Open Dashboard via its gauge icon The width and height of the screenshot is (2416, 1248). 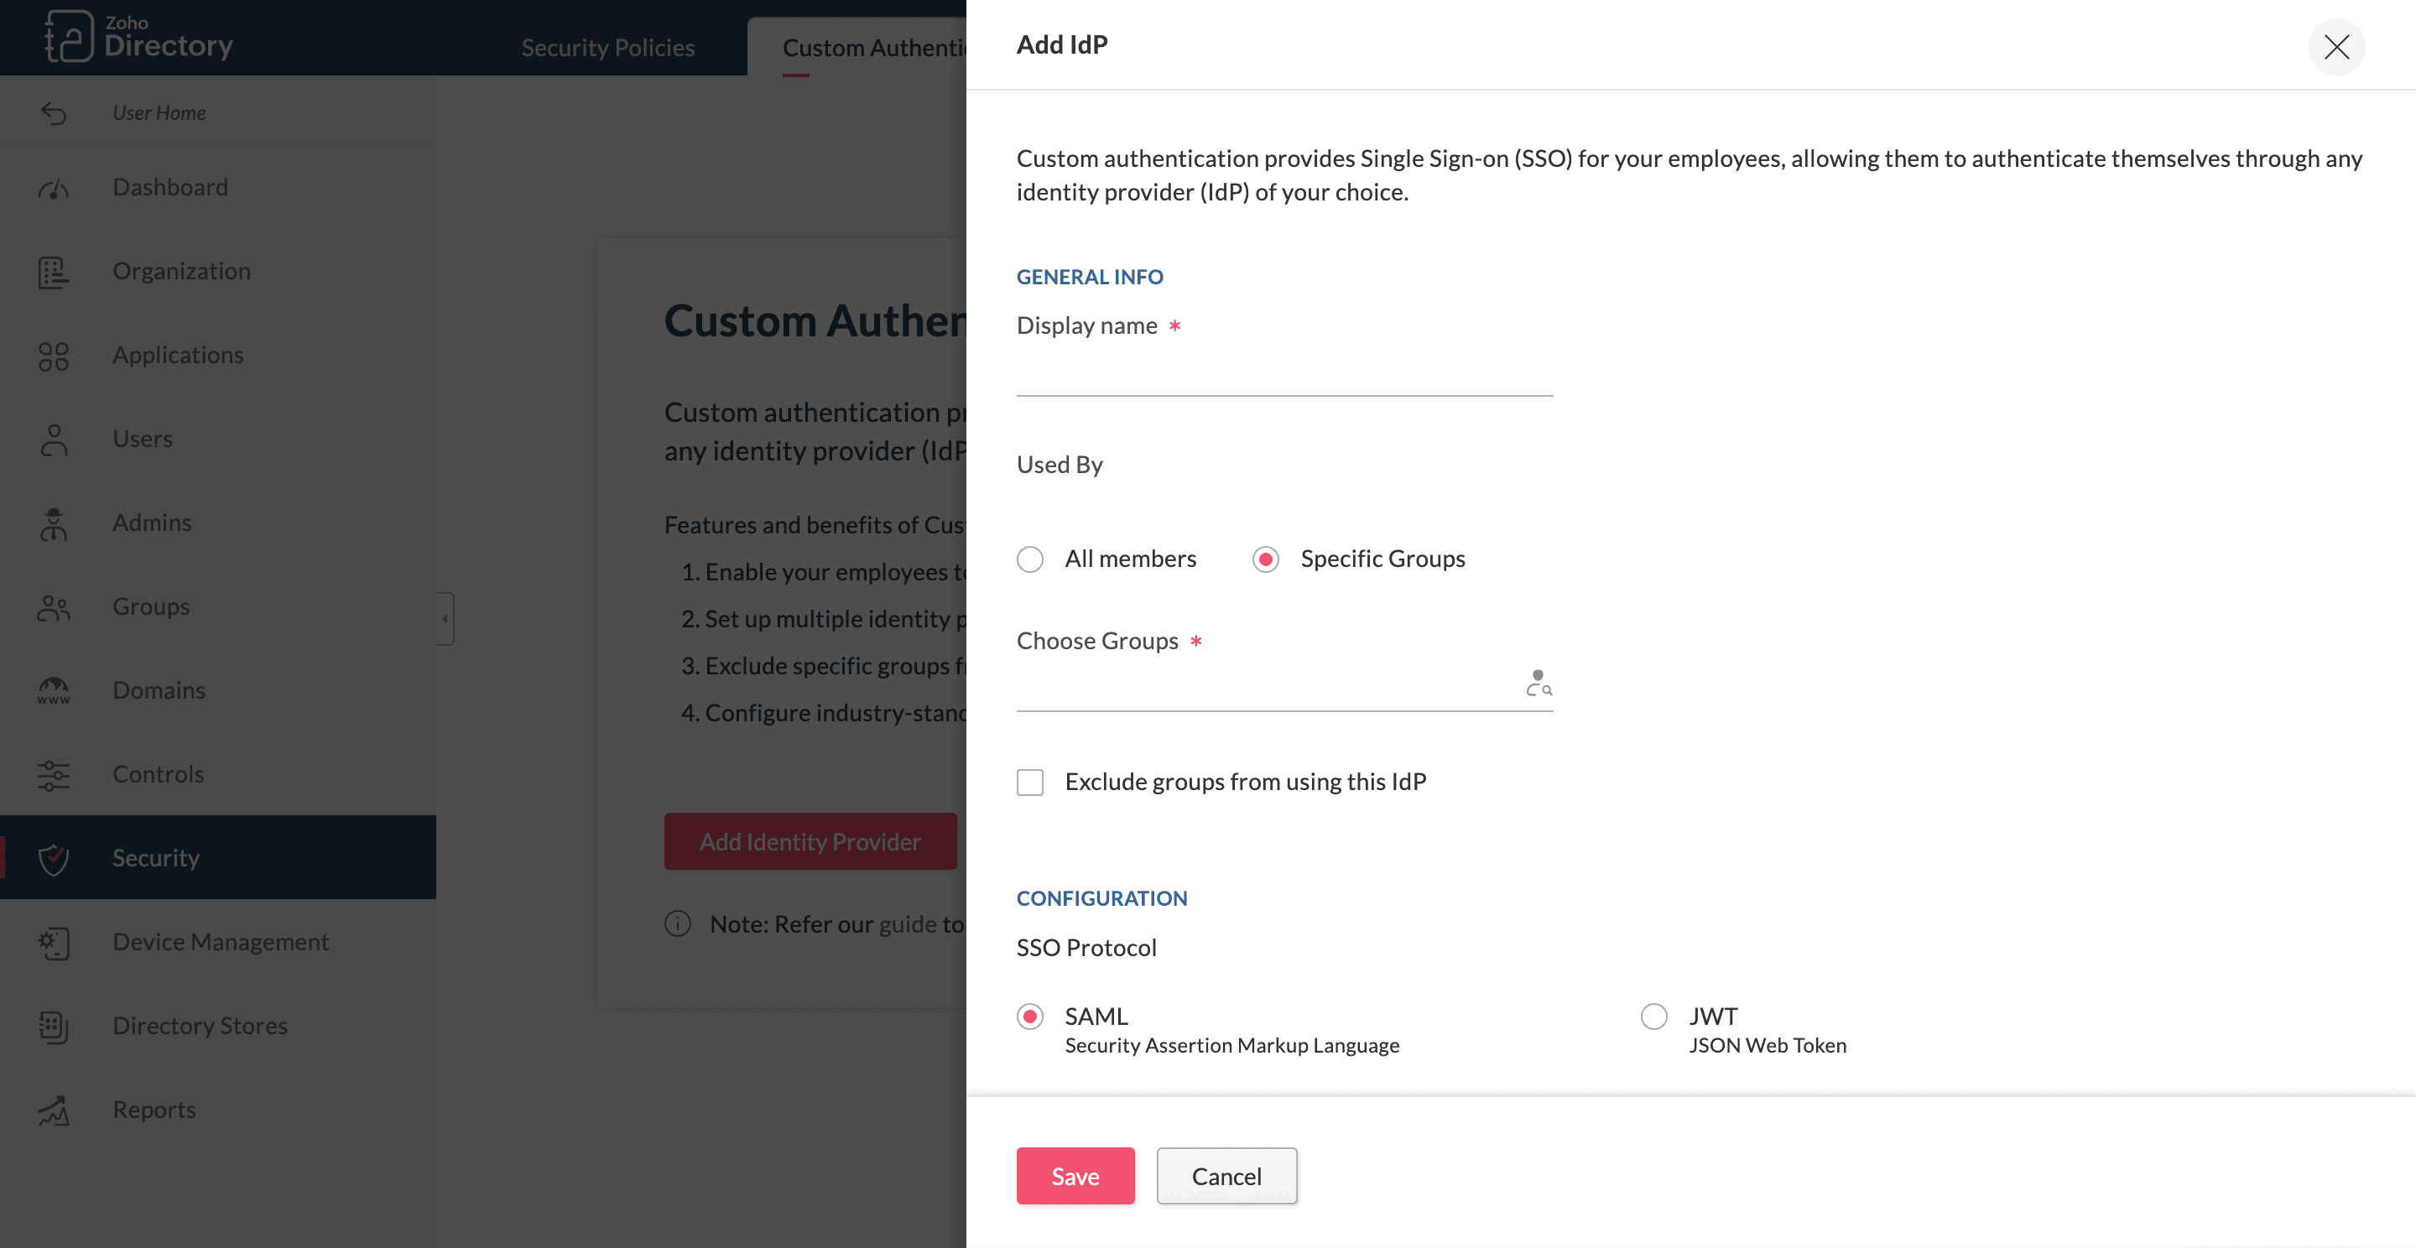(54, 189)
